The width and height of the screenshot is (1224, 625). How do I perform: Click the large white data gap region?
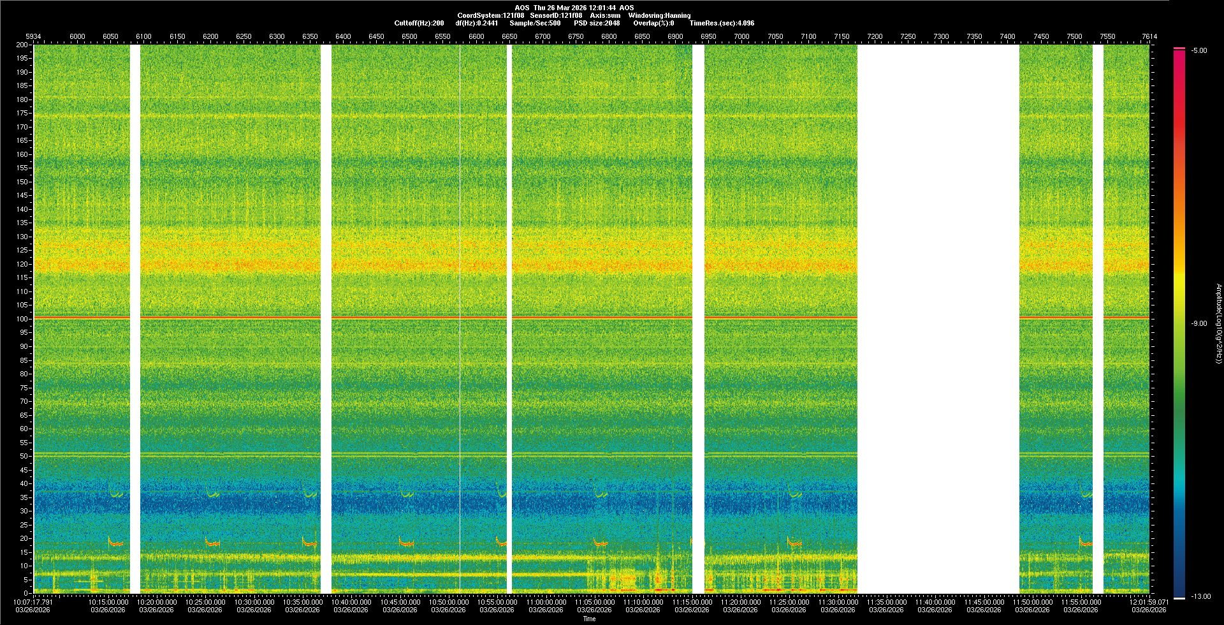tap(938, 319)
